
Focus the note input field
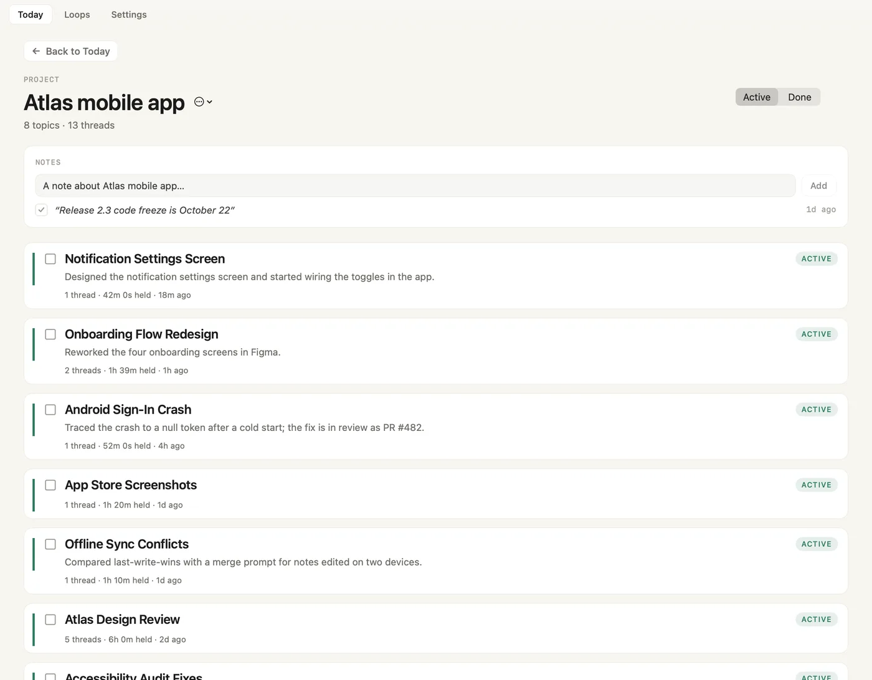pyautogui.click(x=415, y=186)
